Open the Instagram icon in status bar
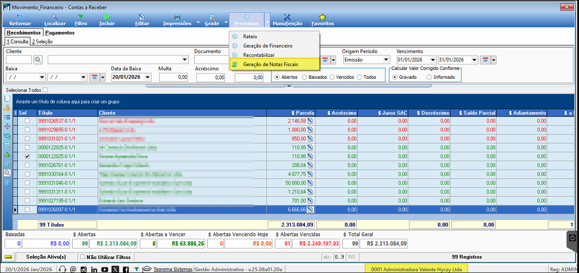This screenshot has width=579, height=273. coord(83,269)
